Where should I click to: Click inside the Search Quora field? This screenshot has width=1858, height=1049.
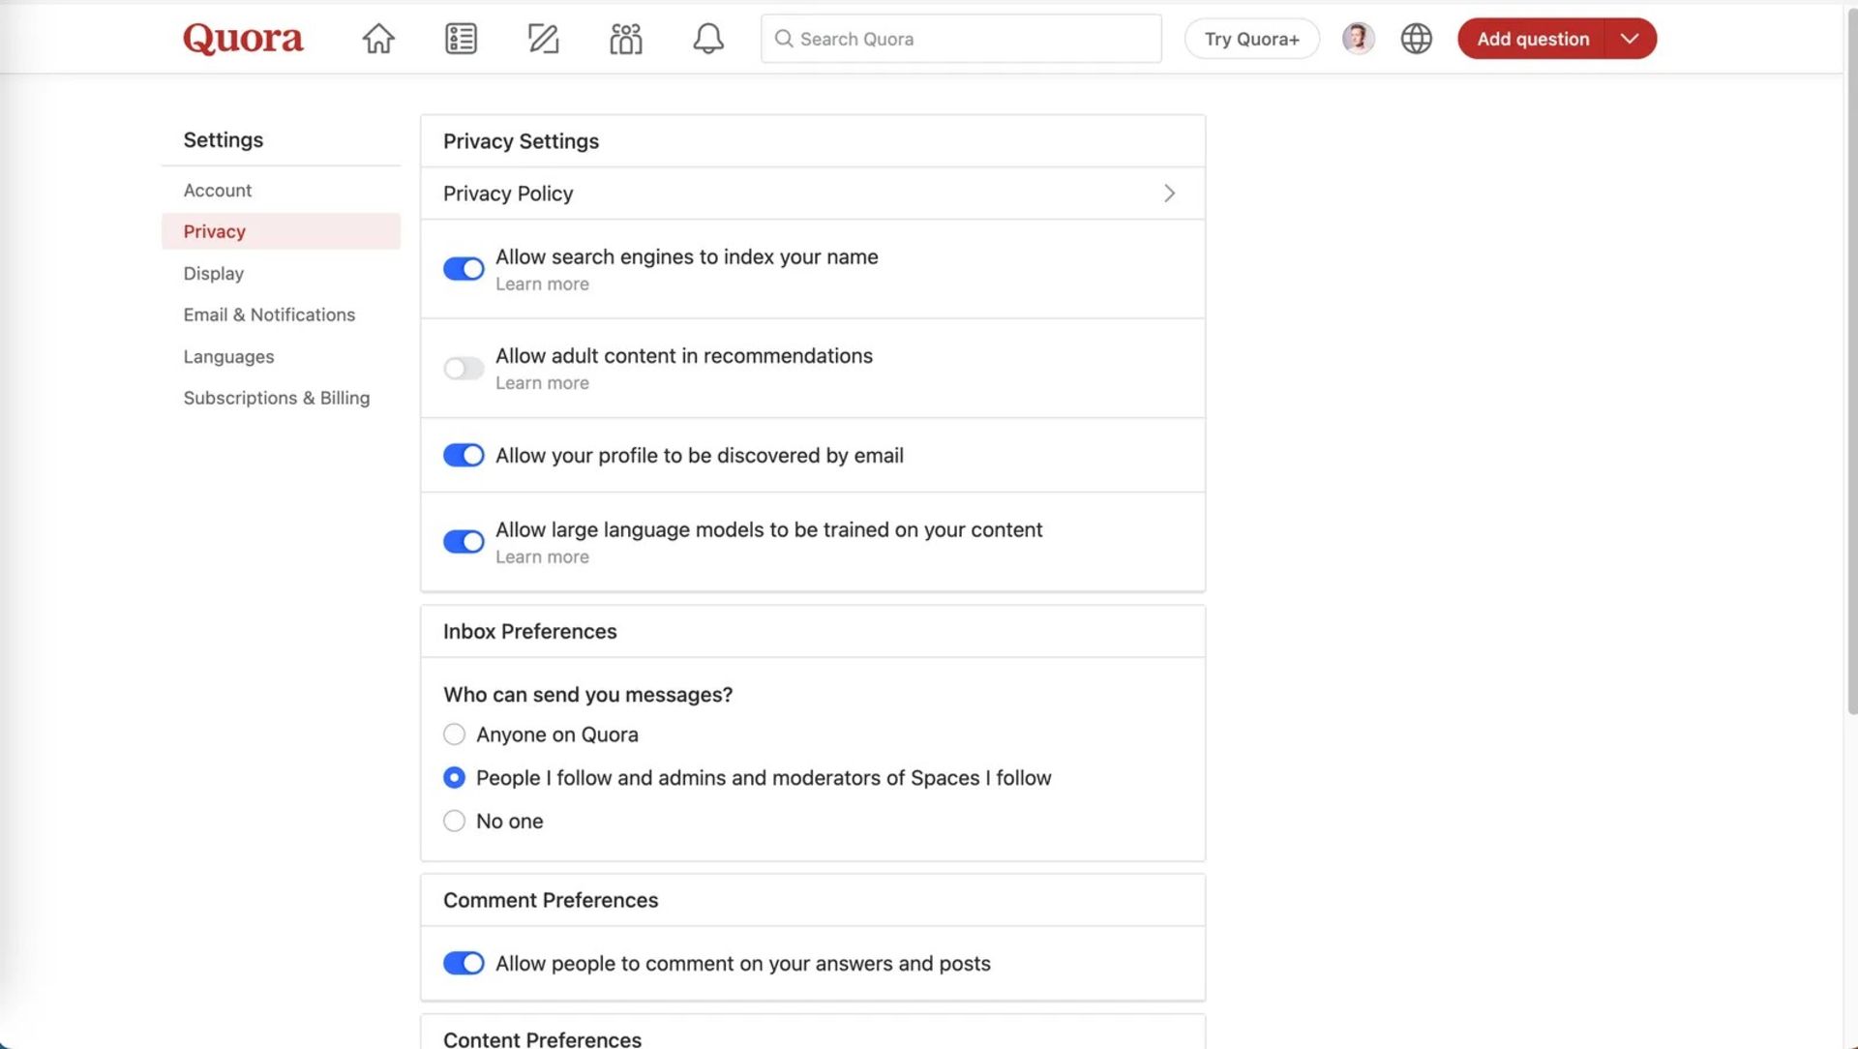960,39
